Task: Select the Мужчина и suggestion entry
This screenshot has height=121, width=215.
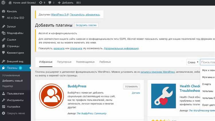Action: [x=208, y=77]
